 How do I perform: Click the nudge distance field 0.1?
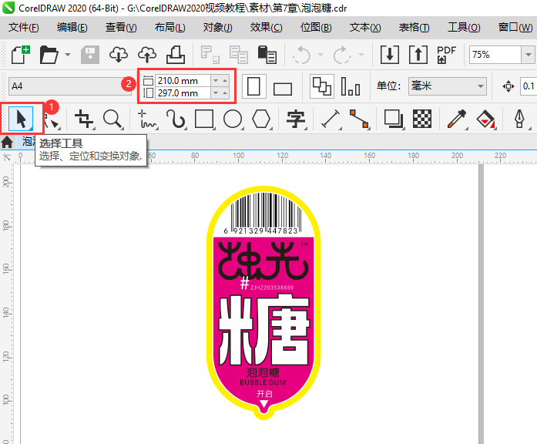[x=528, y=86]
